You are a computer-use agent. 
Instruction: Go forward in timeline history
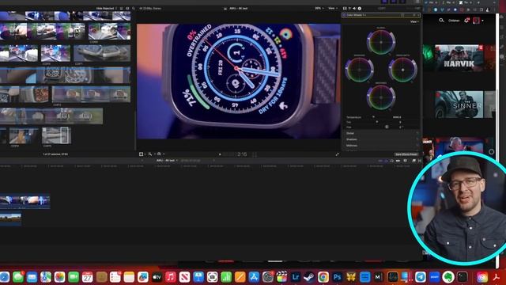(x=213, y=161)
